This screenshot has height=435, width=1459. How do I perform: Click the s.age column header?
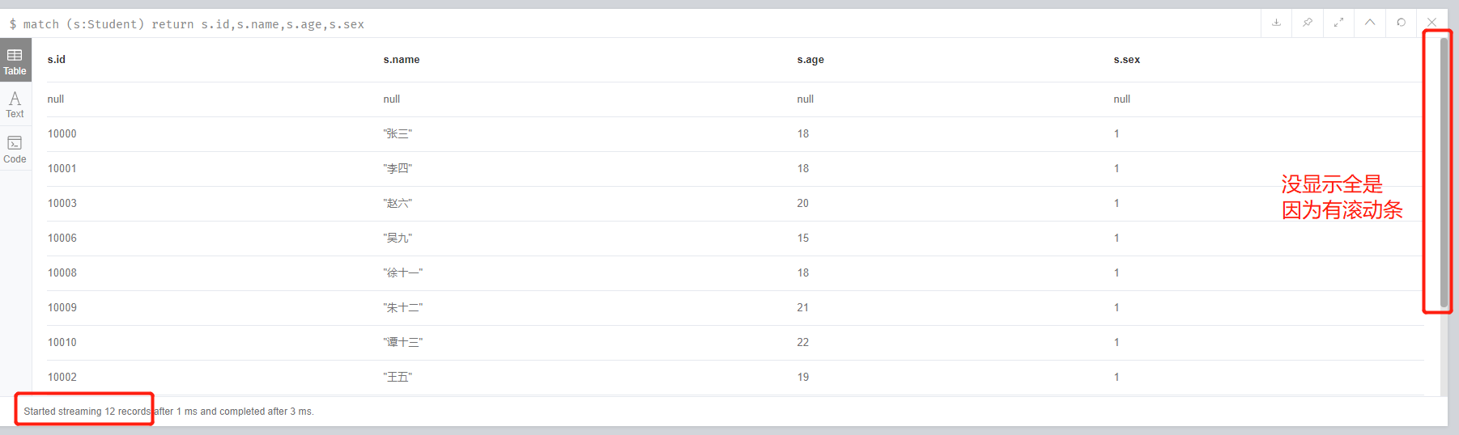click(810, 60)
